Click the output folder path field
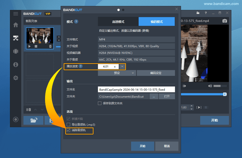The image size is (242, 158). coord(123,96)
